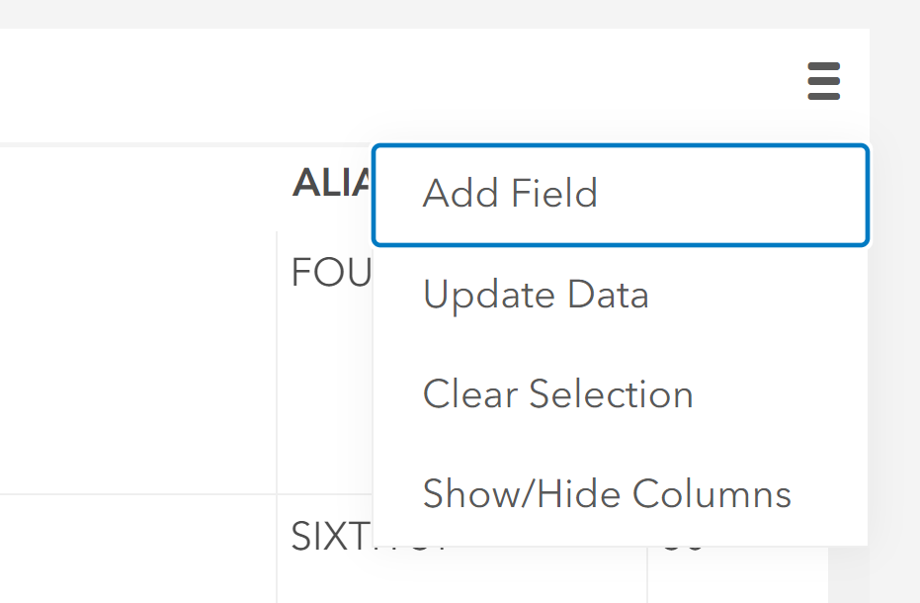Image resolution: width=920 pixels, height=603 pixels.
Task: Select Update Data in the dropdown menu
Action: (536, 294)
